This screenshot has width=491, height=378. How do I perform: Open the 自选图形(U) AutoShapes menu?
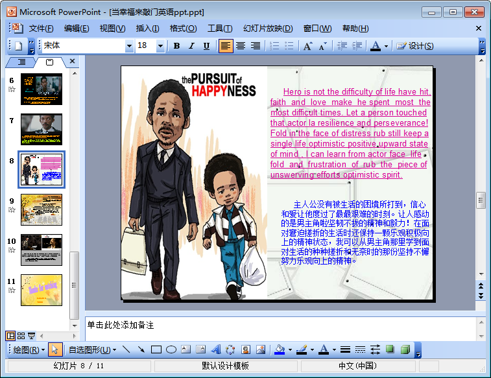tap(92, 349)
